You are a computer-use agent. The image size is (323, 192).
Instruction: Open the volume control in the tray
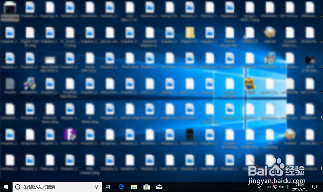tap(281, 187)
